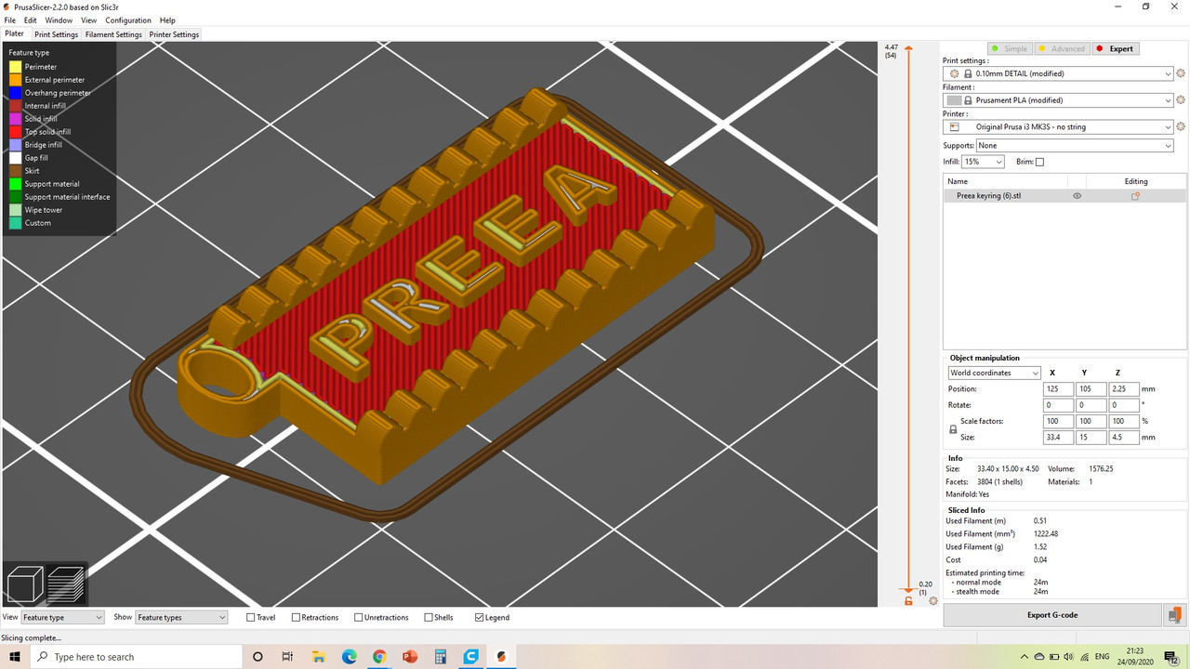
Task: Enable the Retractions checkbox
Action: click(296, 617)
